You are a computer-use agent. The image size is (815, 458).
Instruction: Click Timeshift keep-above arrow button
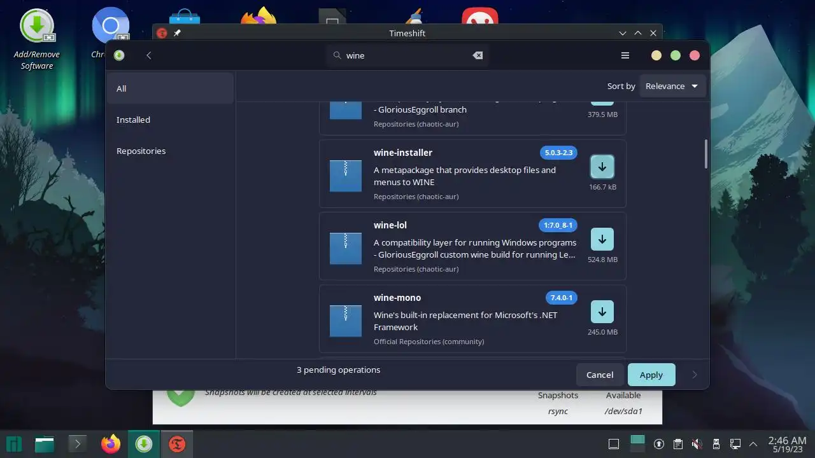pyautogui.click(x=638, y=33)
